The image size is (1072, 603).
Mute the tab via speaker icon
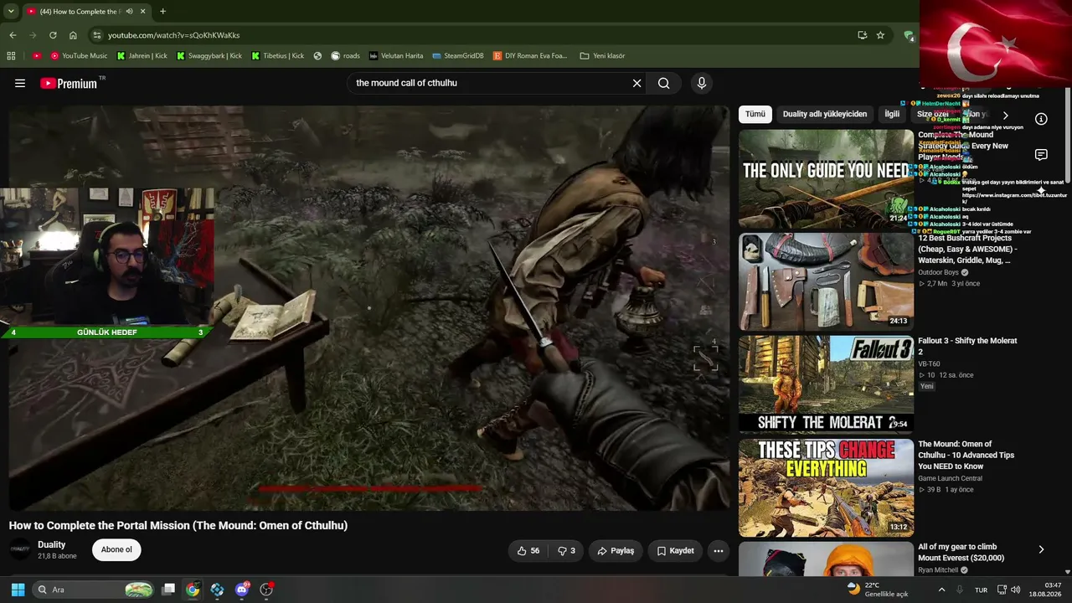[x=128, y=12]
